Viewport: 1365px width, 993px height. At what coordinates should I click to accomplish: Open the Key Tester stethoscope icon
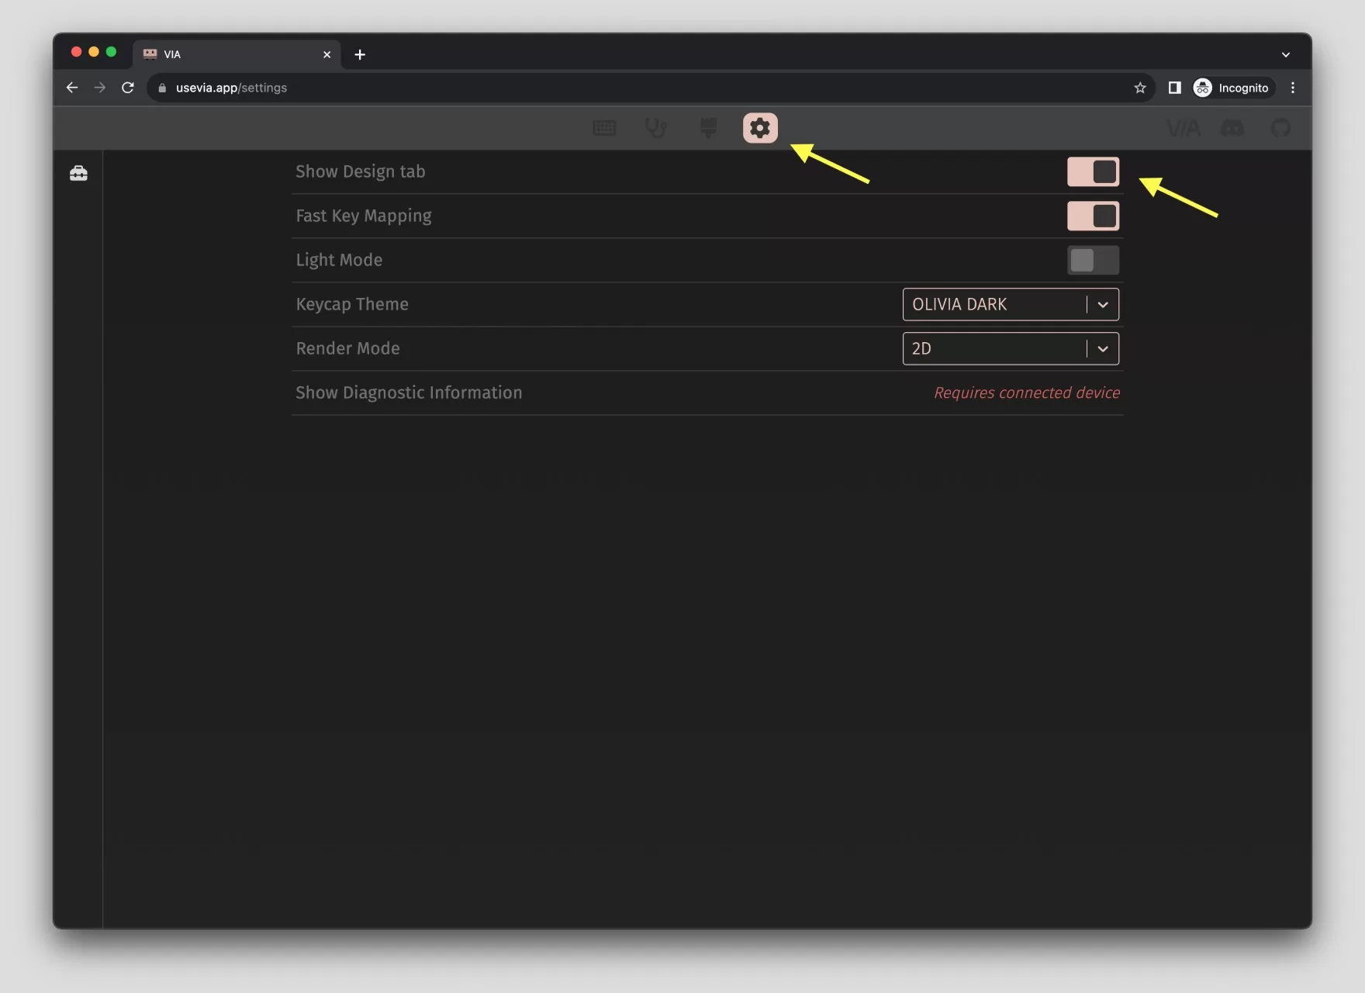[x=656, y=128]
